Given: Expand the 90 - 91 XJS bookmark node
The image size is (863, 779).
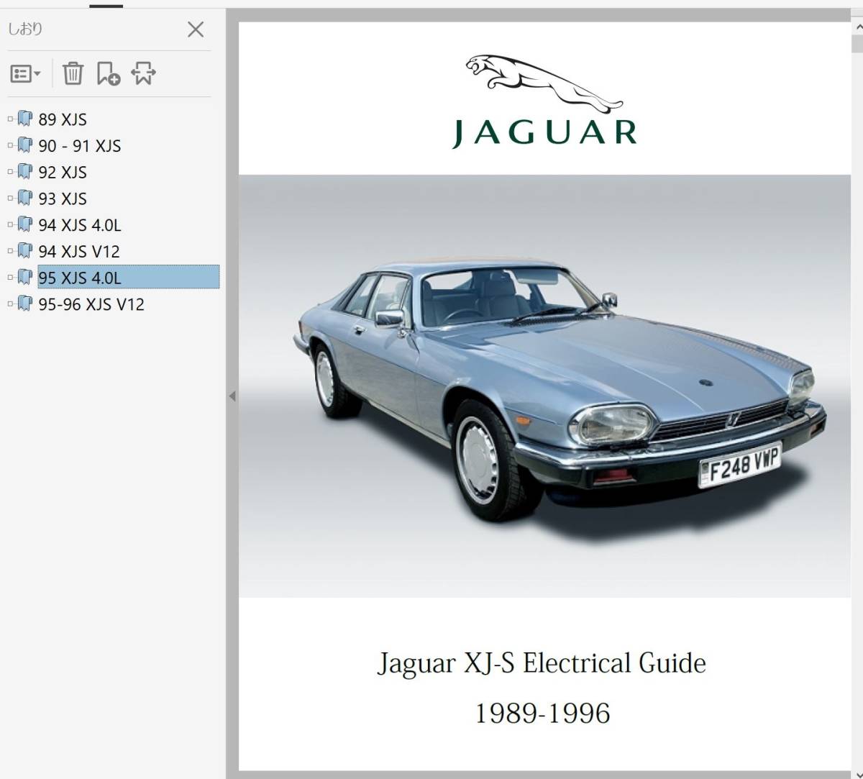Looking at the screenshot, I should (x=10, y=145).
